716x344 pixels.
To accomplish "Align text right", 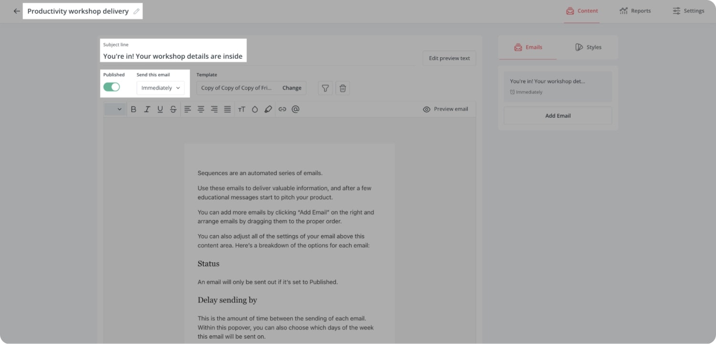I will point(214,109).
